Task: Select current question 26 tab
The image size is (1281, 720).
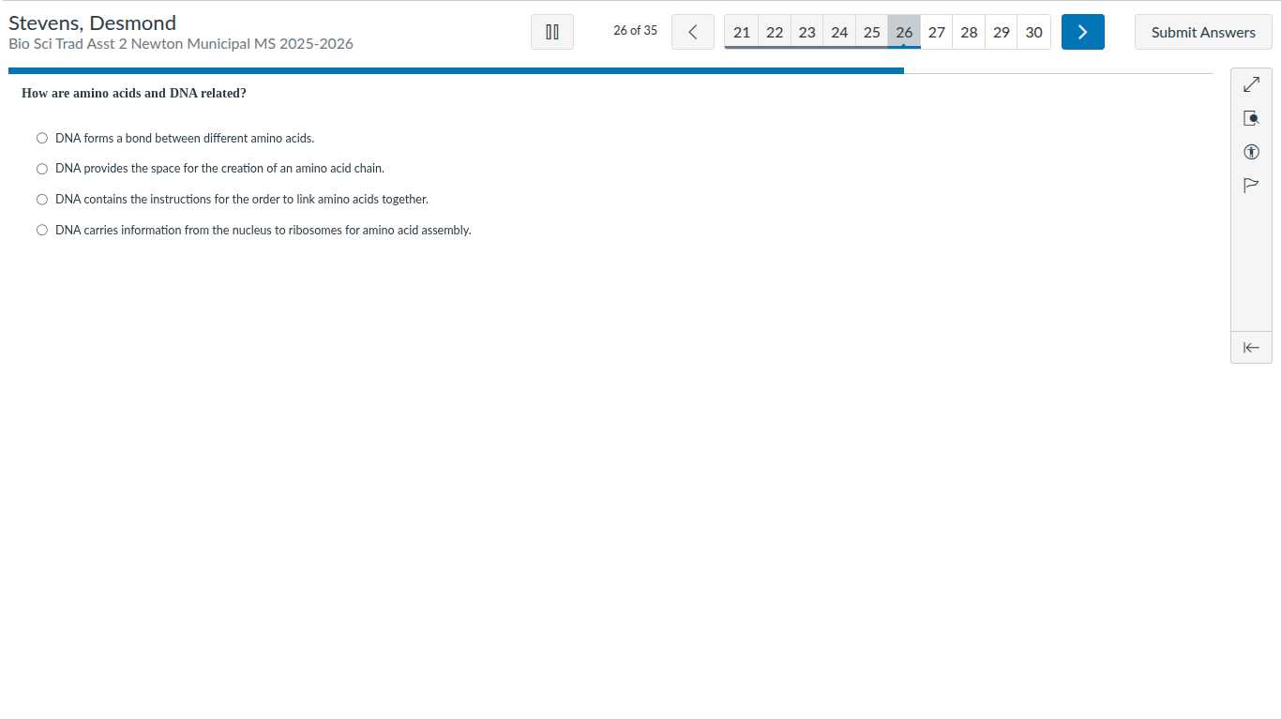Action: [x=904, y=32]
